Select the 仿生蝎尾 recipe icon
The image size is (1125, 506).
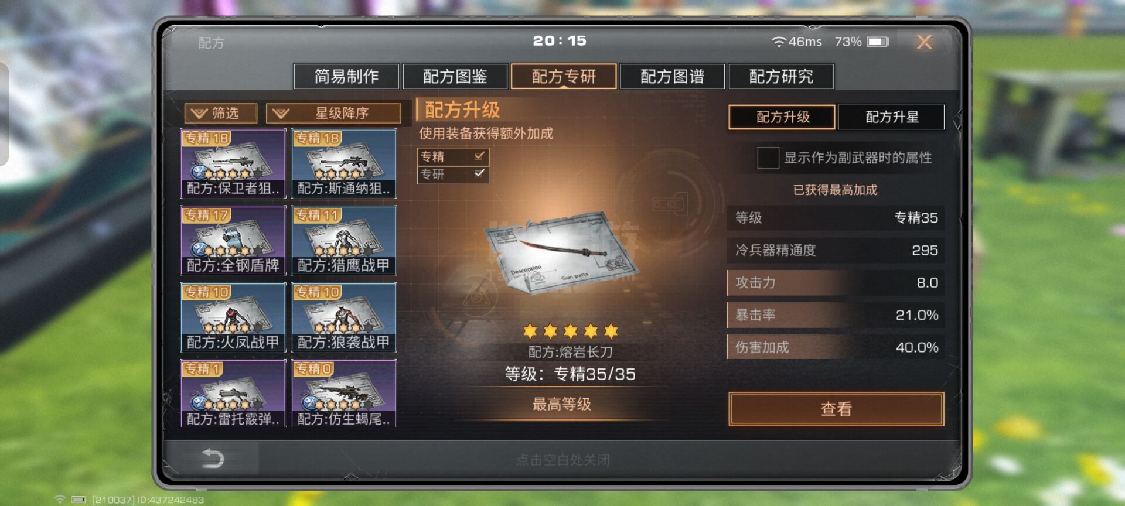344,393
